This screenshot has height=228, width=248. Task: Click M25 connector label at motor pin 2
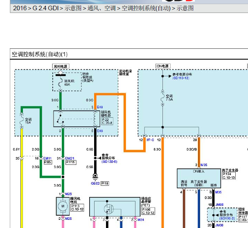tap(68, 219)
